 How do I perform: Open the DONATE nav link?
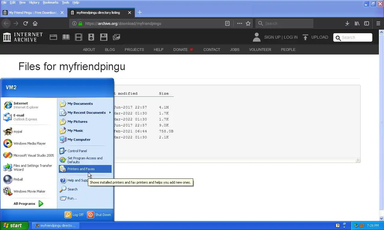click(x=183, y=50)
